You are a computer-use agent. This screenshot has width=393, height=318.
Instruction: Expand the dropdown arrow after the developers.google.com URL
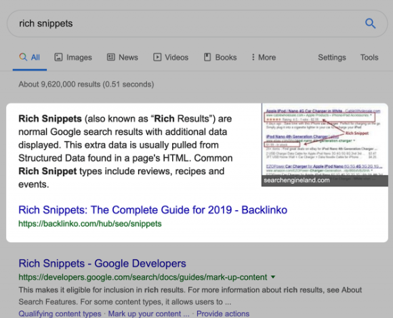tap(273, 277)
